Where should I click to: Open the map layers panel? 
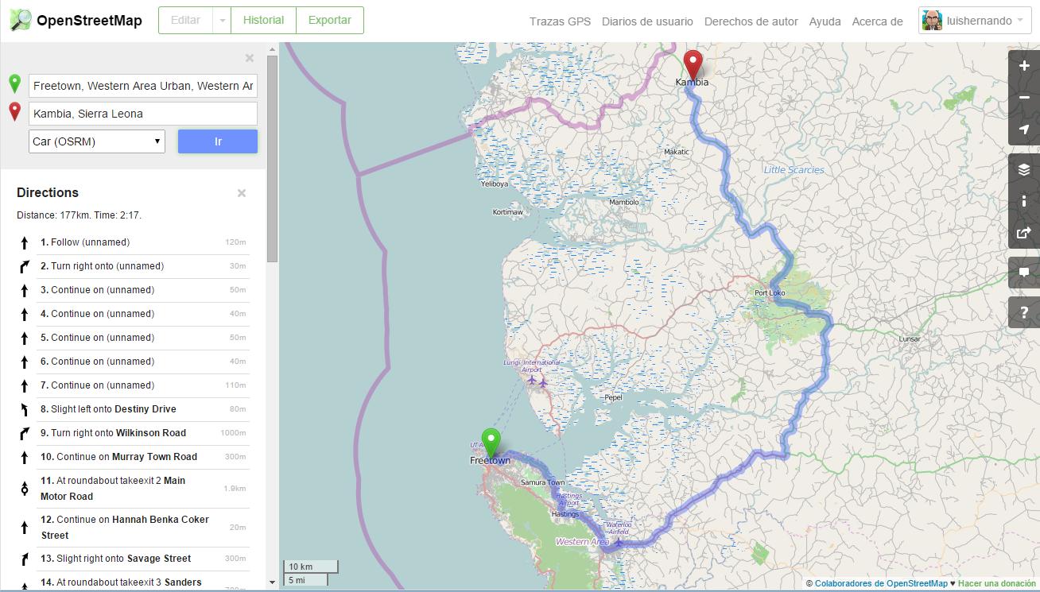click(1024, 169)
